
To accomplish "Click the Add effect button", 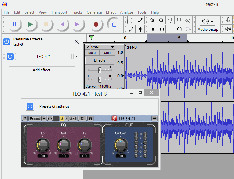I will tap(42, 70).
